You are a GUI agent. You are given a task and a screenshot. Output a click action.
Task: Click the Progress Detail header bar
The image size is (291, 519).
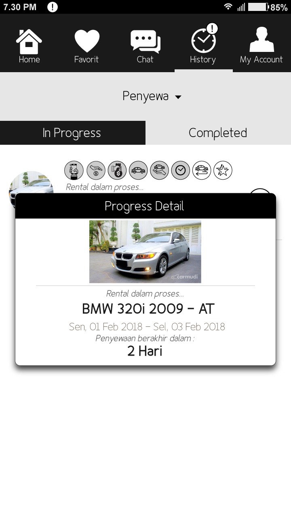145,206
